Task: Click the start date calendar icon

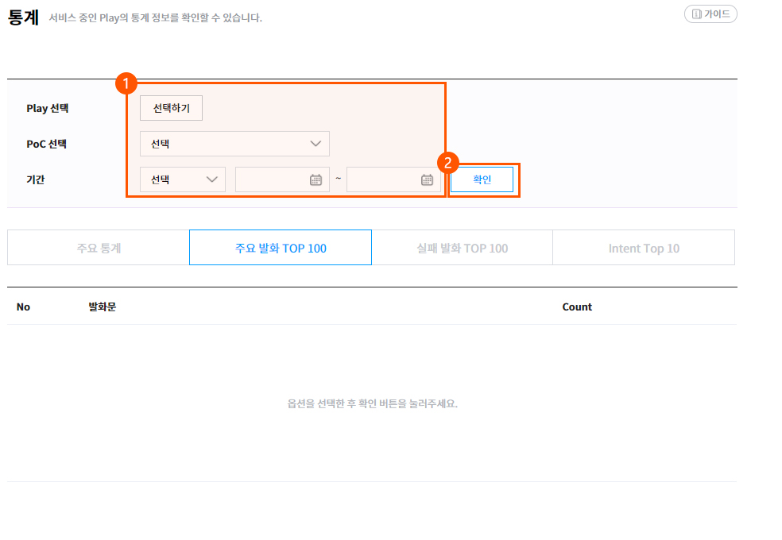Action: click(316, 179)
